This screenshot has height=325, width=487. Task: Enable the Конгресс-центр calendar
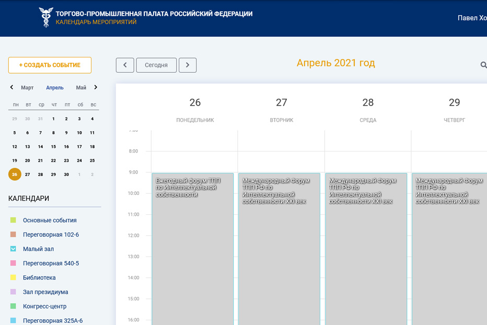(13, 306)
